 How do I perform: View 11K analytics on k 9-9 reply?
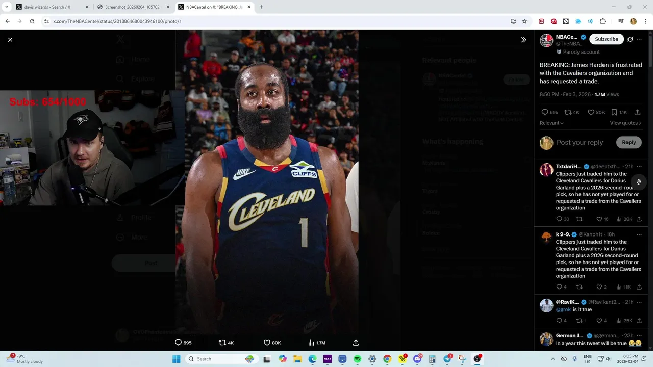[623, 287]
